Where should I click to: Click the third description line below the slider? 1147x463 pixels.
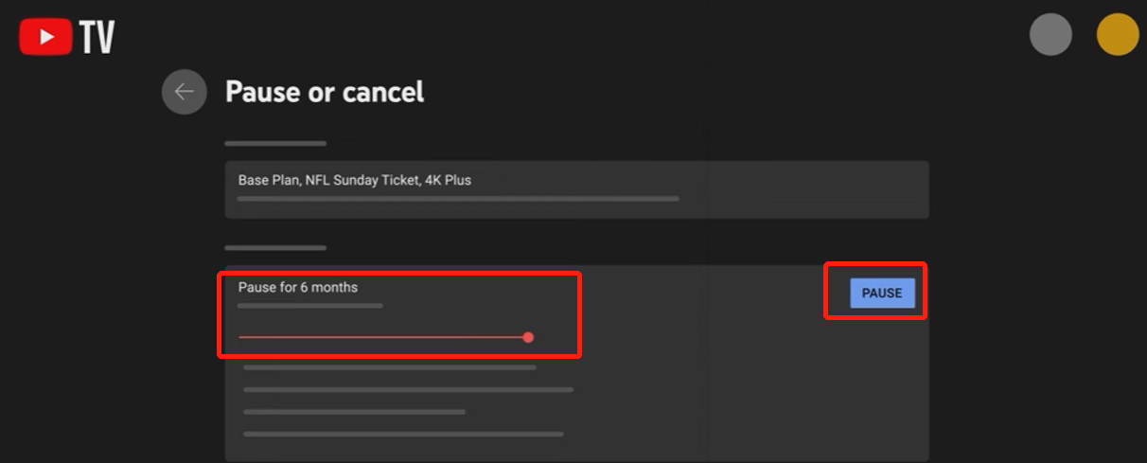(x=354, y=412)
